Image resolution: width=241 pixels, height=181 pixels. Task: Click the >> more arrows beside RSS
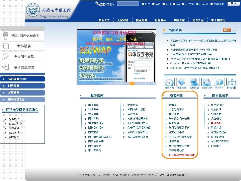pos(234,30)
